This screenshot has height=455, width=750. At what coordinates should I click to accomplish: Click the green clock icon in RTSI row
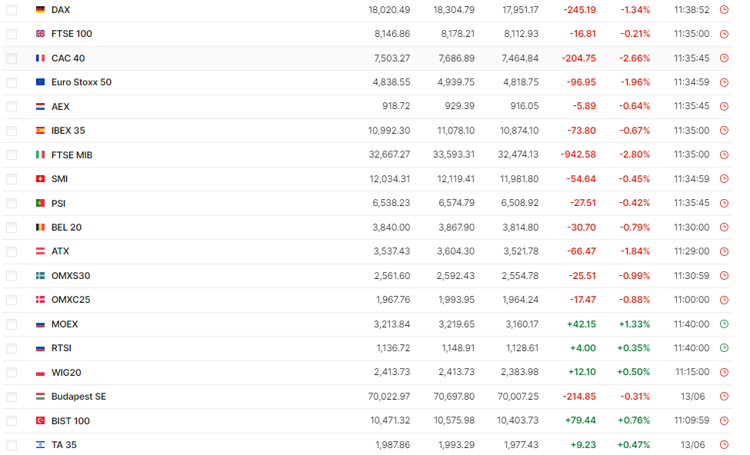pos(724,348)
